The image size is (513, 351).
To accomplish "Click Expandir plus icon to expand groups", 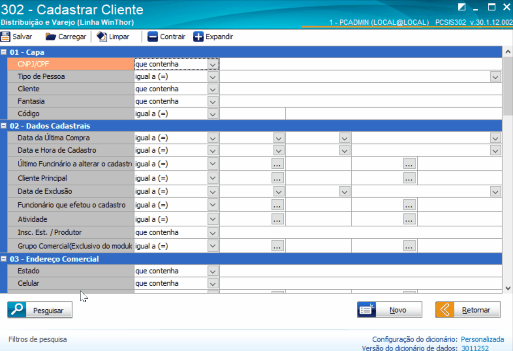I will click(x=198, y=37).
